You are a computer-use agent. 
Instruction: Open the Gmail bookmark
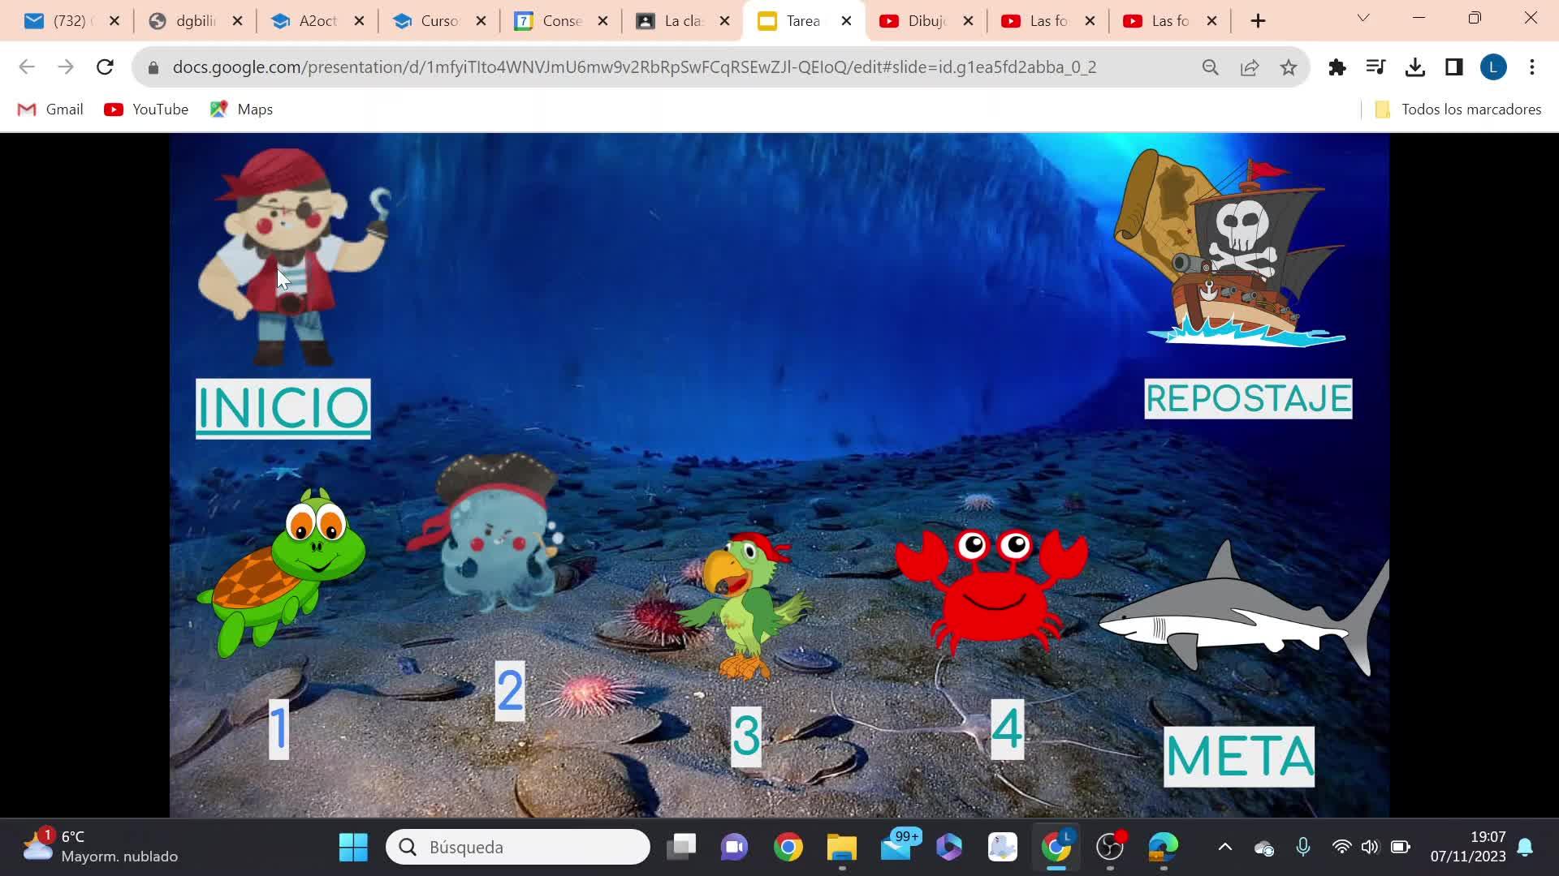[x=50, y=109]
